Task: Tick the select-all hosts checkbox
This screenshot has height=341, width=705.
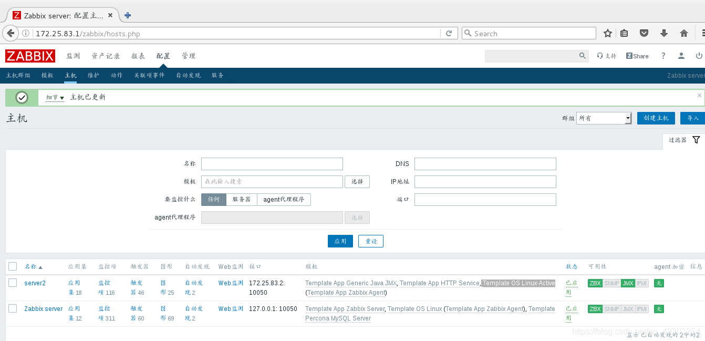Action: pos(13,266)
